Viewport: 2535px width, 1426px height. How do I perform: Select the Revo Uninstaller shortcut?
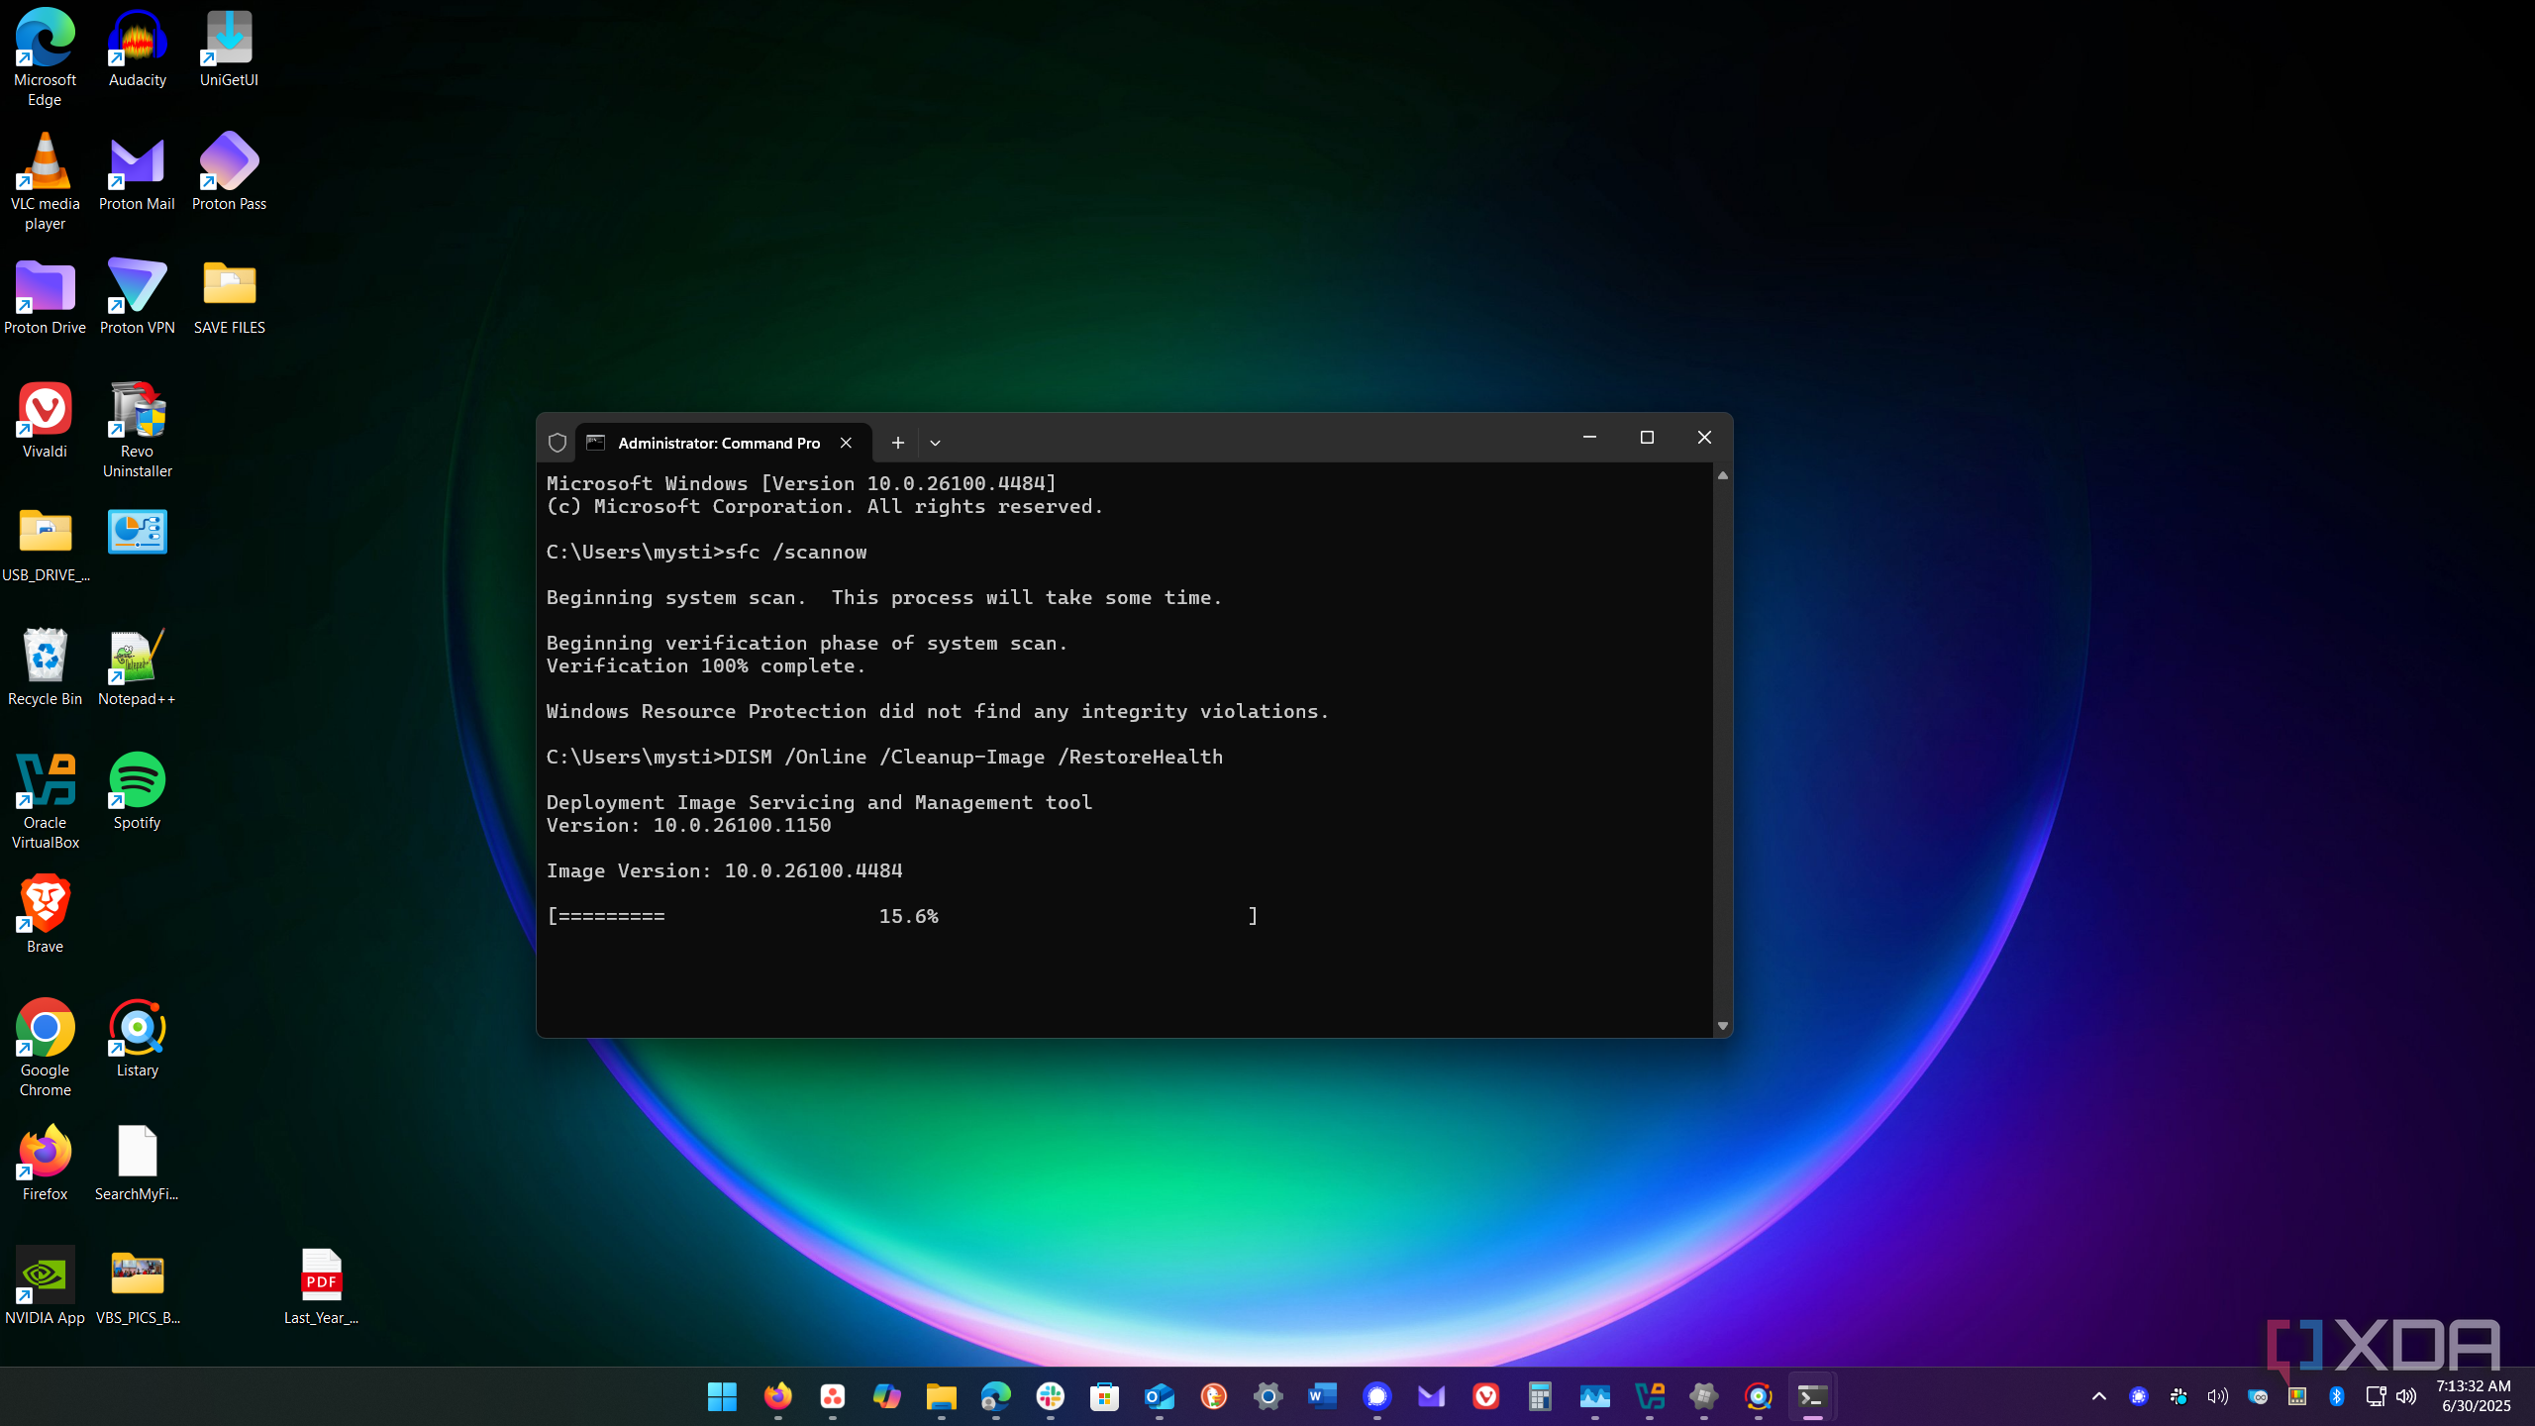137,430
